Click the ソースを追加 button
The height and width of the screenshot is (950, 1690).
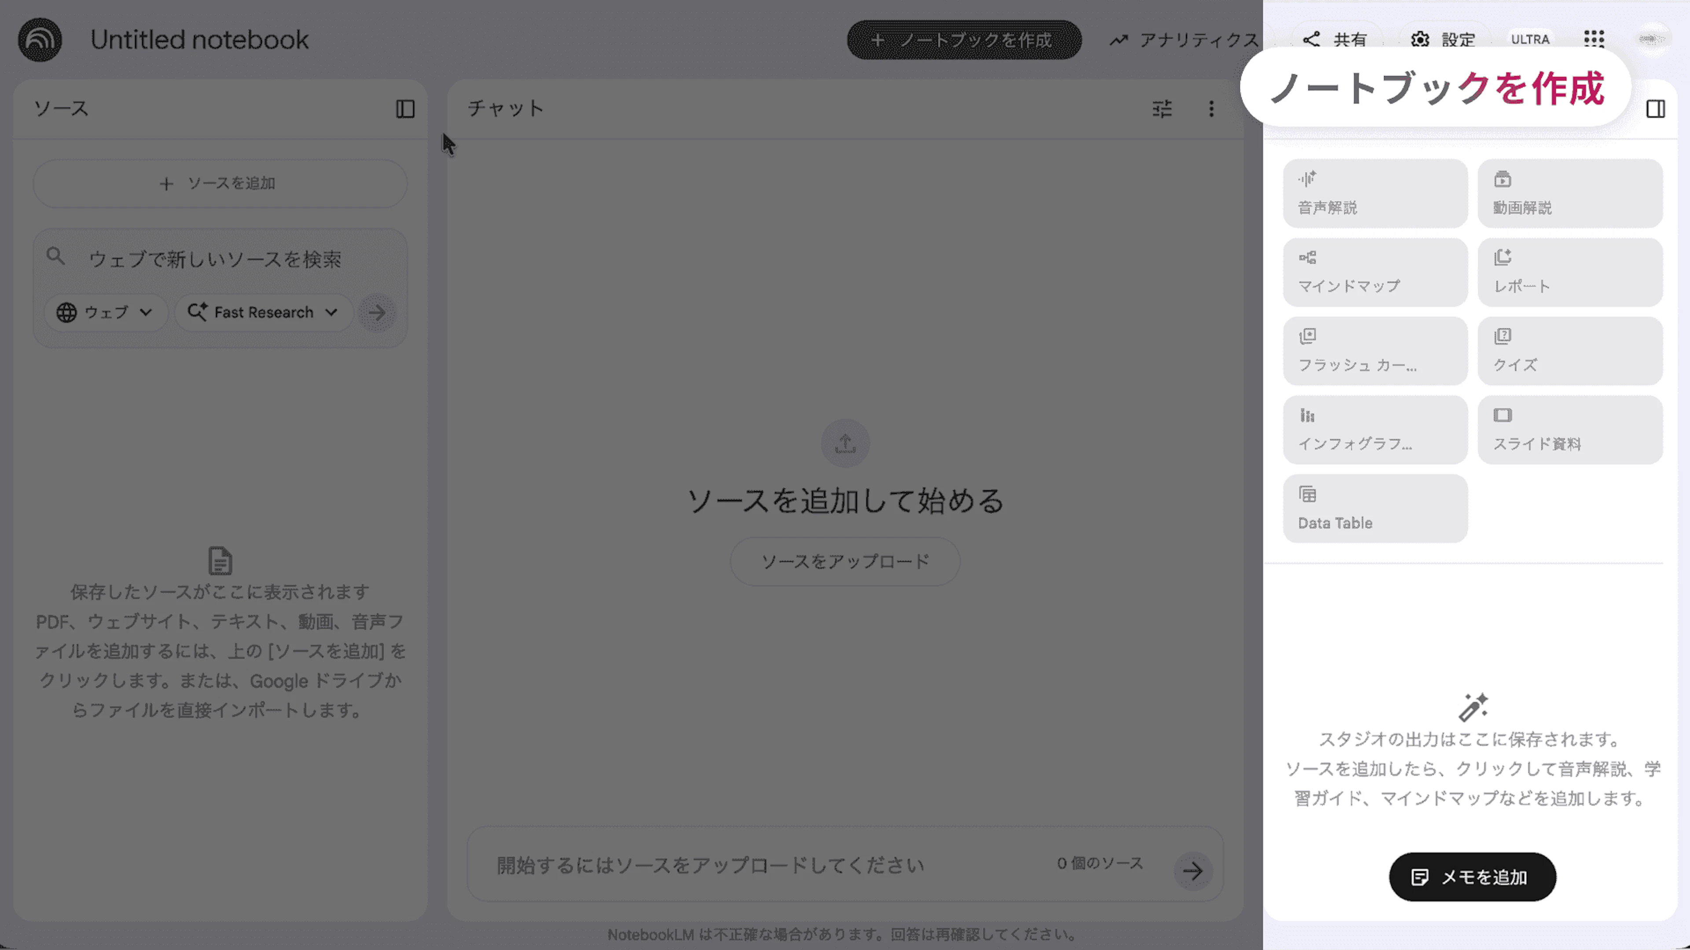(x=220, y=183)
